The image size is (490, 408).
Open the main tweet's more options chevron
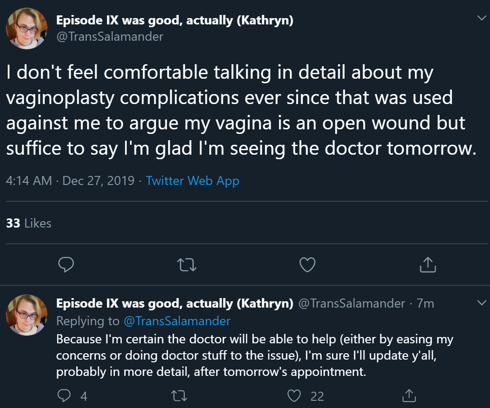481,18
